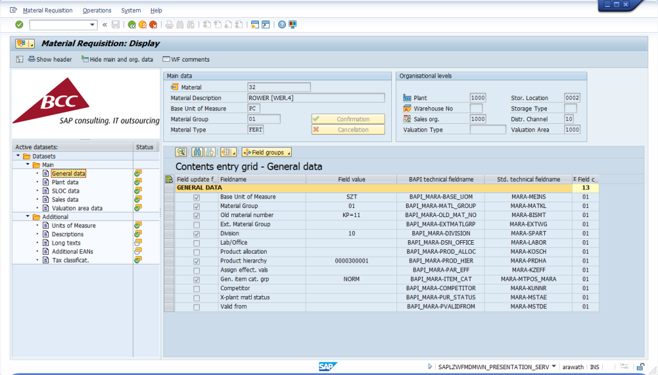Screen dimensions: 658x375
Task: Click the WF comments button
Action: pos(186,60)
